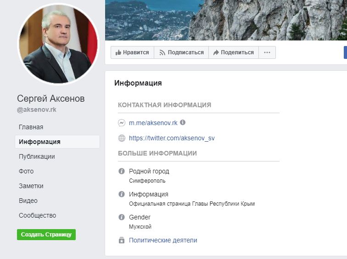Switch to the Публикации section
Image resolution: width=347 pixels, height=259 pixels.
[37, 156]
